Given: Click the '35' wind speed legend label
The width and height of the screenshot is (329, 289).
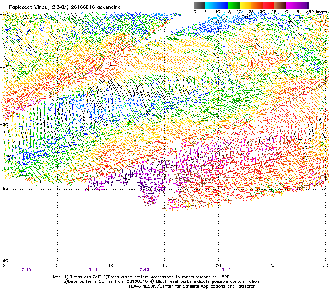Looking at the screenshot, I should pos(274,12).
